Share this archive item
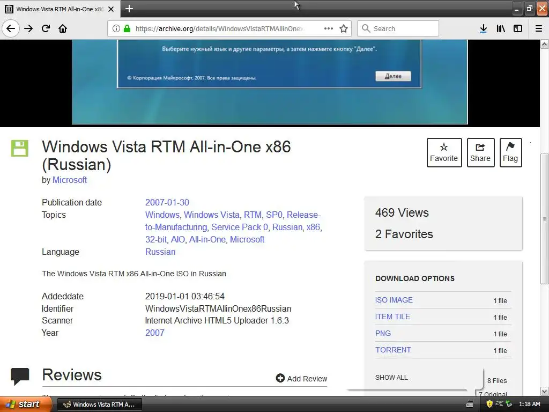The height and width of the screenshot is (412, 549). point(480,152)
